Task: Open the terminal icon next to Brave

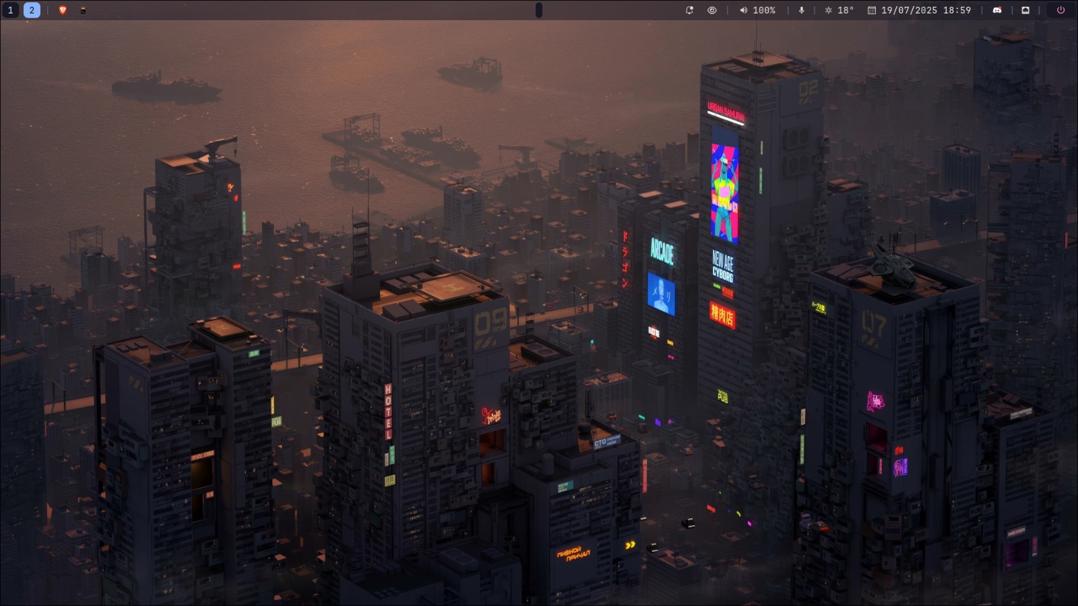Action: [83, 10]
